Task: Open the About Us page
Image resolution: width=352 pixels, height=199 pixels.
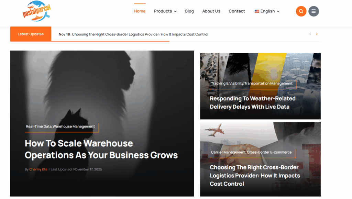Action: pyautogui.click(x=211, y=11)
